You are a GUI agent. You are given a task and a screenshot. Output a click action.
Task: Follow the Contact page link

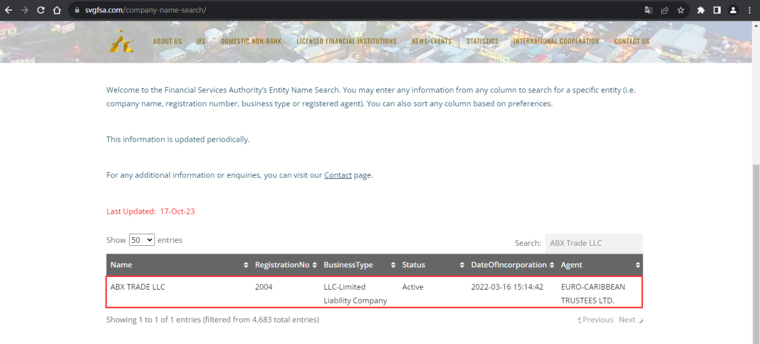(338, 175)
